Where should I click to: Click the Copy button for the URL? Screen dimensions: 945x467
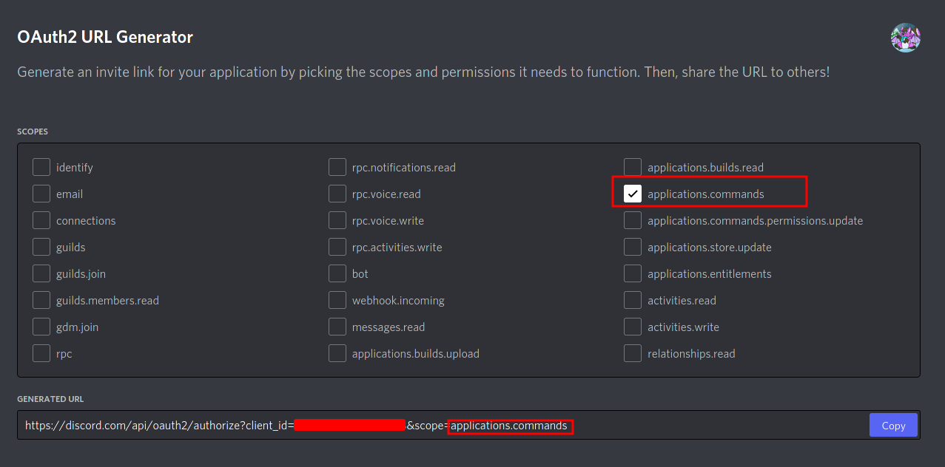coord(893,425)
